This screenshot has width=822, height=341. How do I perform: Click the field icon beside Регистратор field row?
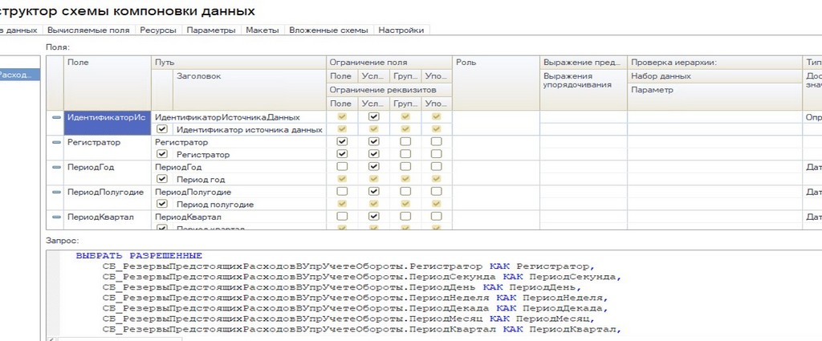click(x=57, y=143)
